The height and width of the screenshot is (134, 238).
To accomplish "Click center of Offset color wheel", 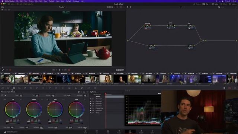I will [76, 109].
